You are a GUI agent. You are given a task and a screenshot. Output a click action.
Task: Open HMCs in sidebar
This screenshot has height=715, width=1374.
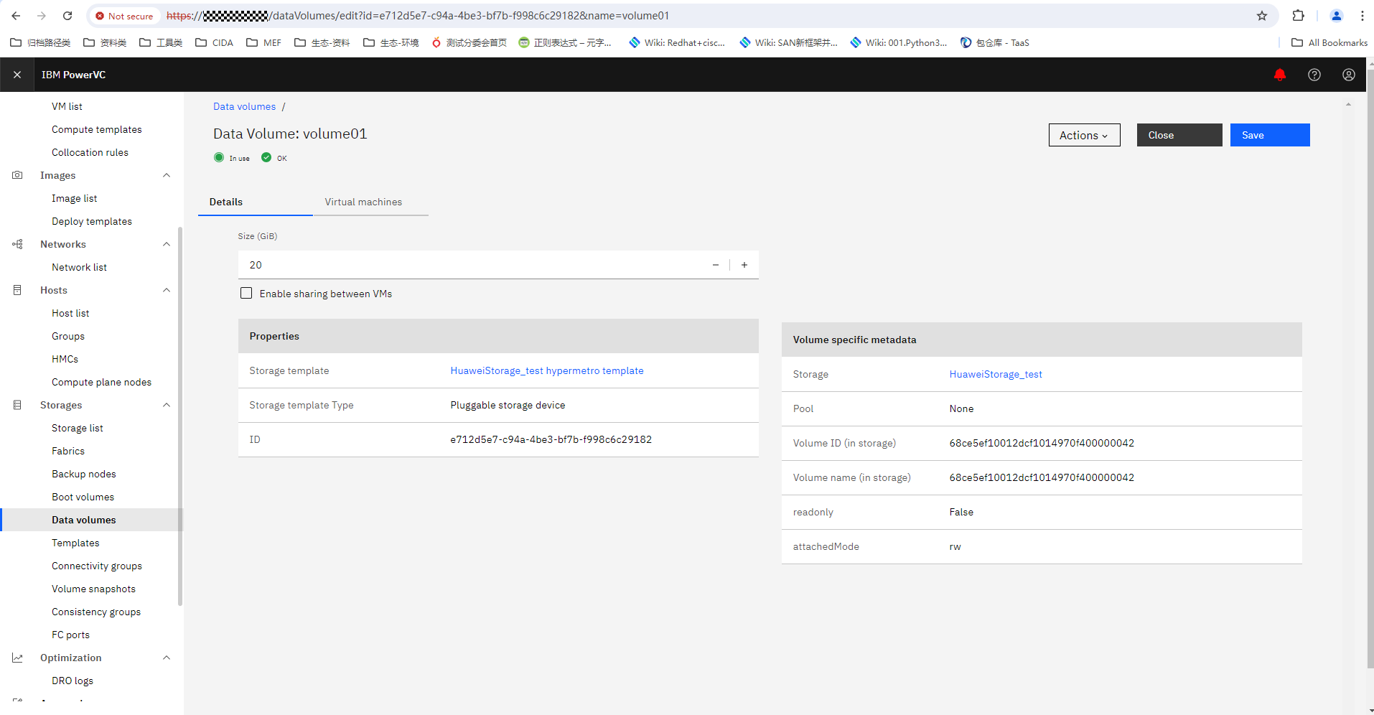[65, 359]
